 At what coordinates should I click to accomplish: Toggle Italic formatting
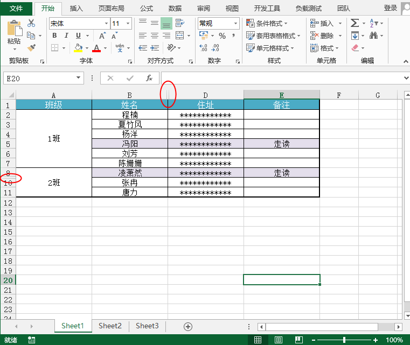click(66, 36)
